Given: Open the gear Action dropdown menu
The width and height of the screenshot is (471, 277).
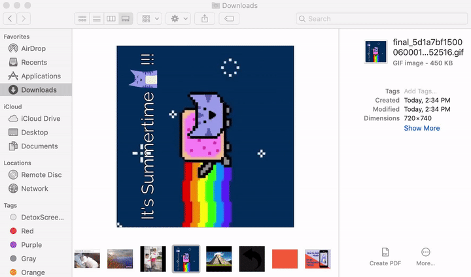Looking at the screenshot, I should (x=178, y=19).
